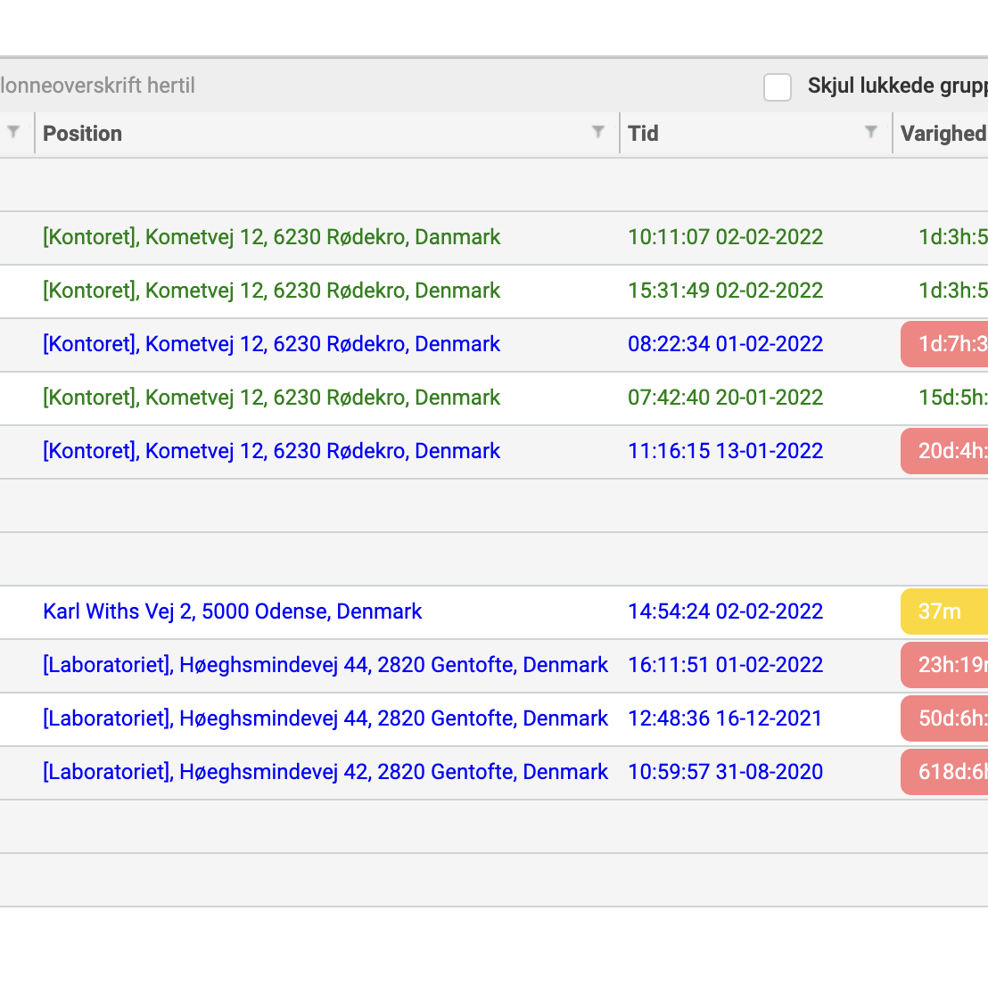Click the group-by column header drop area

click(x=97, y=86)
